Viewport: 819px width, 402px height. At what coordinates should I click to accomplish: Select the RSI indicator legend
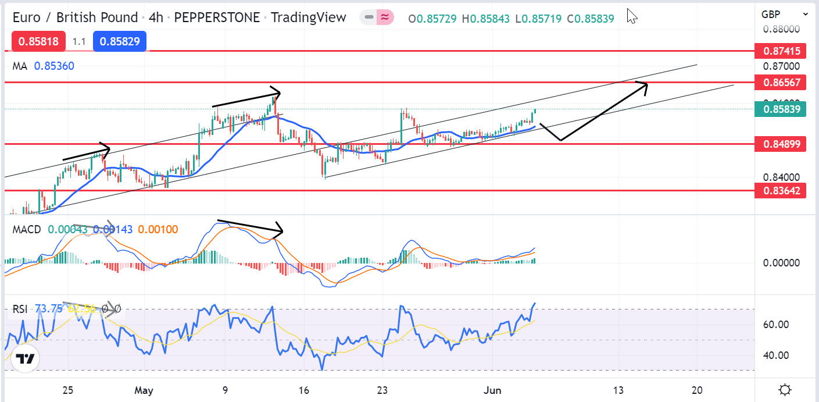coord(20,309)
